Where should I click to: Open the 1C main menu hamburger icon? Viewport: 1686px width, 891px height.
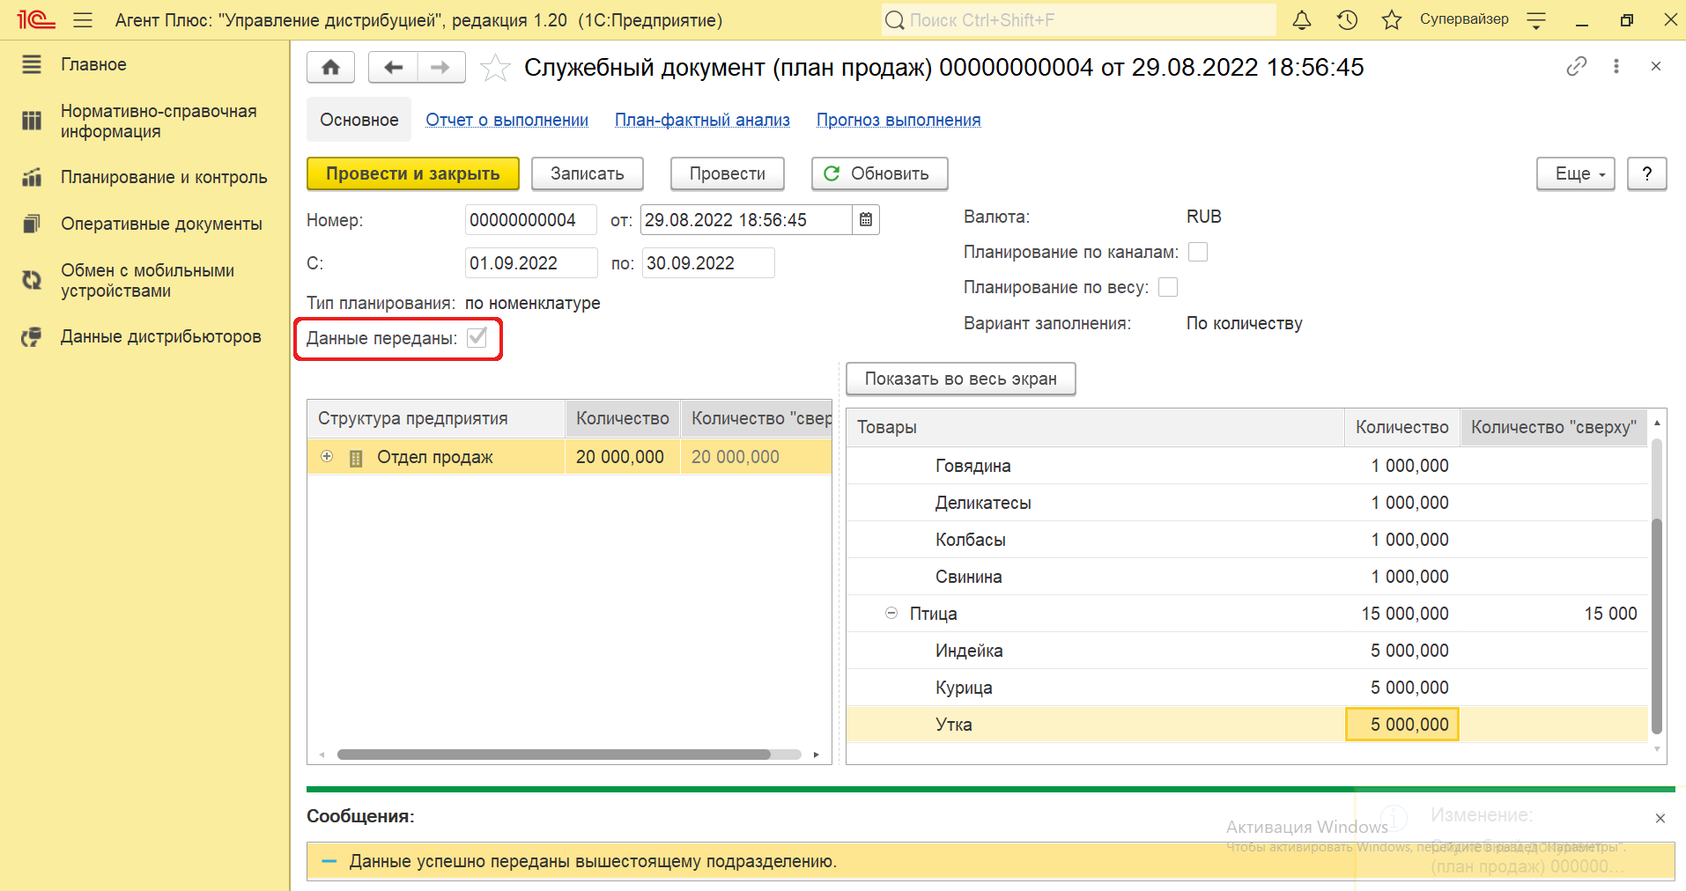[83, 19]
